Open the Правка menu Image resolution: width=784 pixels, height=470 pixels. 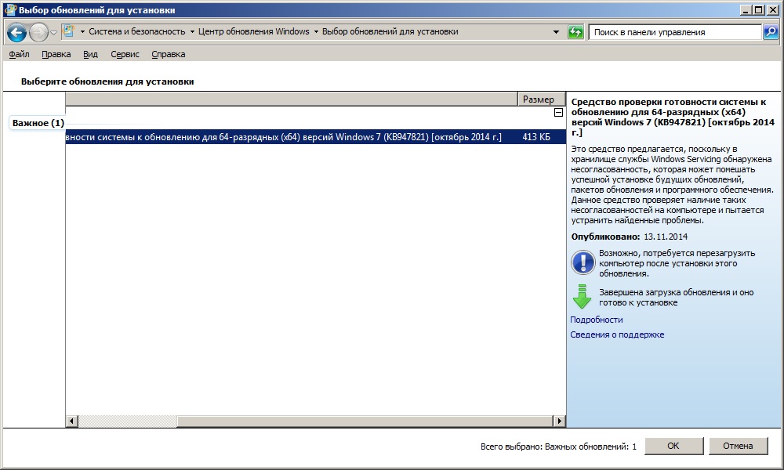coord(56,54)
